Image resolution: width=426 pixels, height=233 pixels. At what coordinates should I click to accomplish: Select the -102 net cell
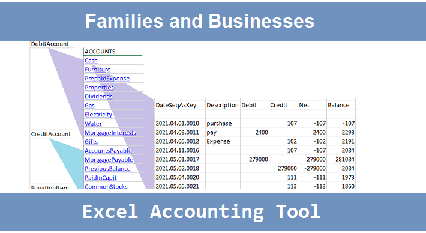312,141
